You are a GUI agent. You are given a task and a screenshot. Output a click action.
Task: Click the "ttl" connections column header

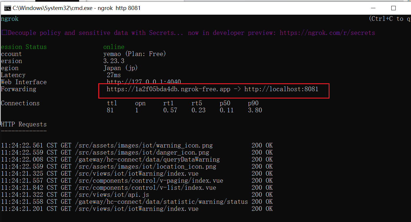[112, 103]
